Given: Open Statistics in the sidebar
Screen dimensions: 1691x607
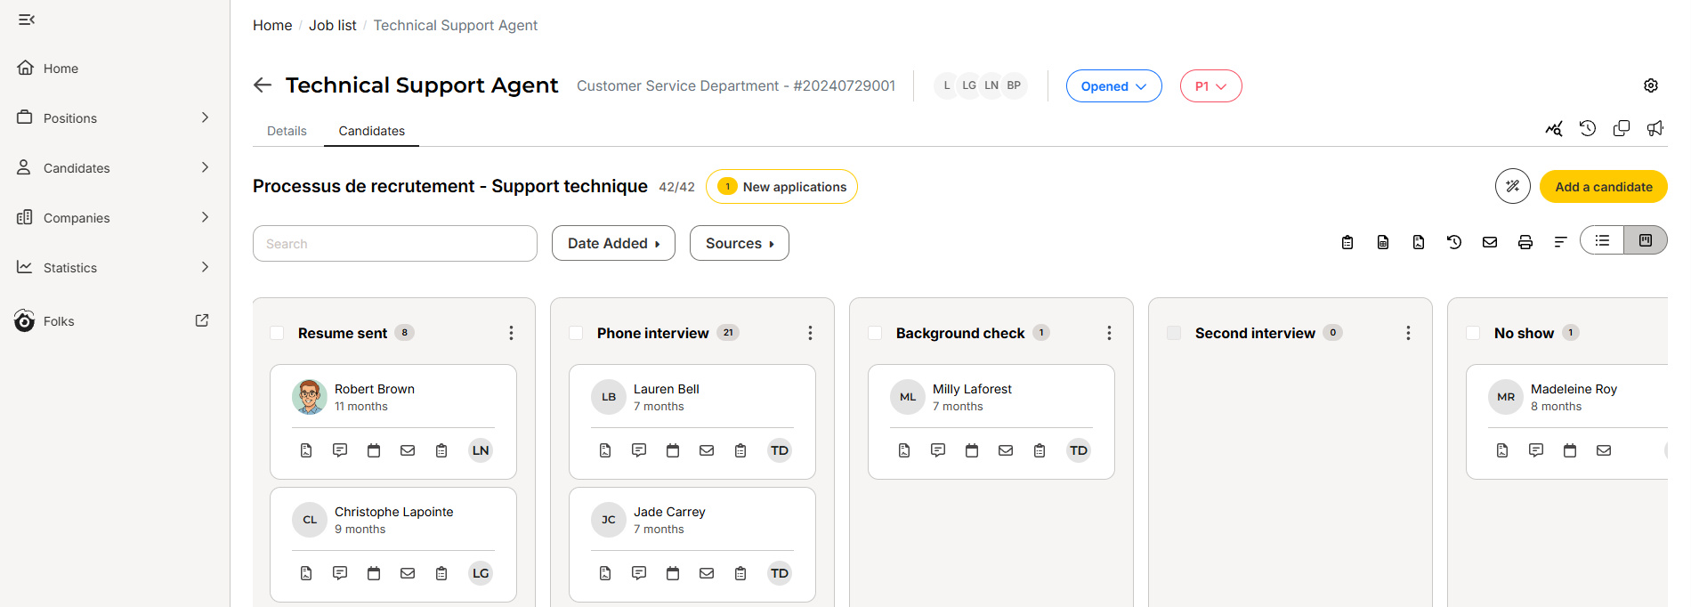Looking at the screenshot, I should [70, 268].
